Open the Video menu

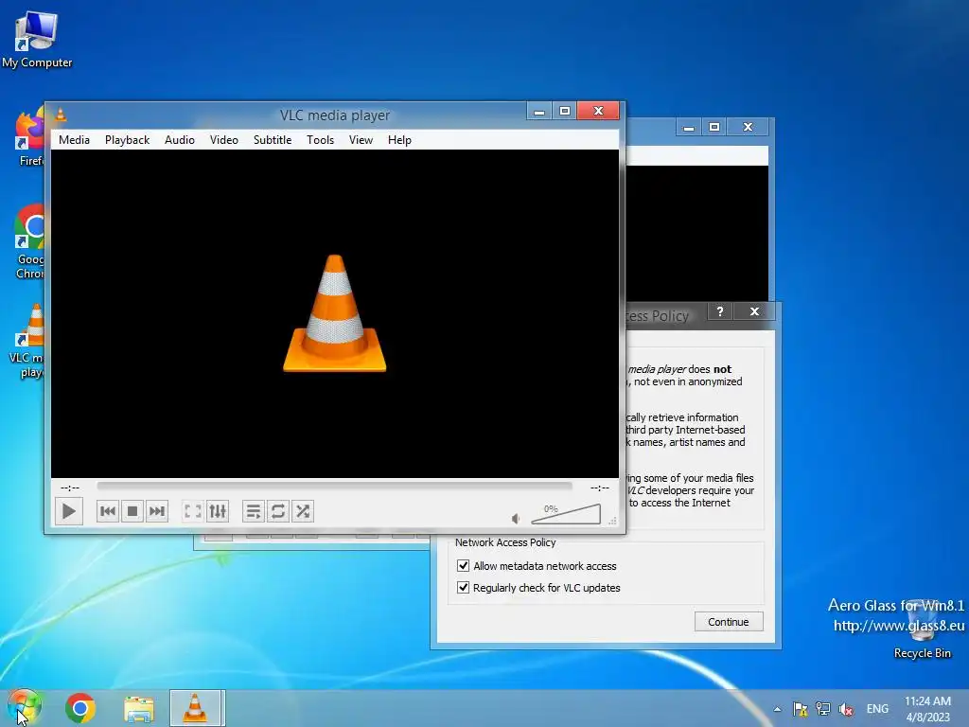click(223, 140)
